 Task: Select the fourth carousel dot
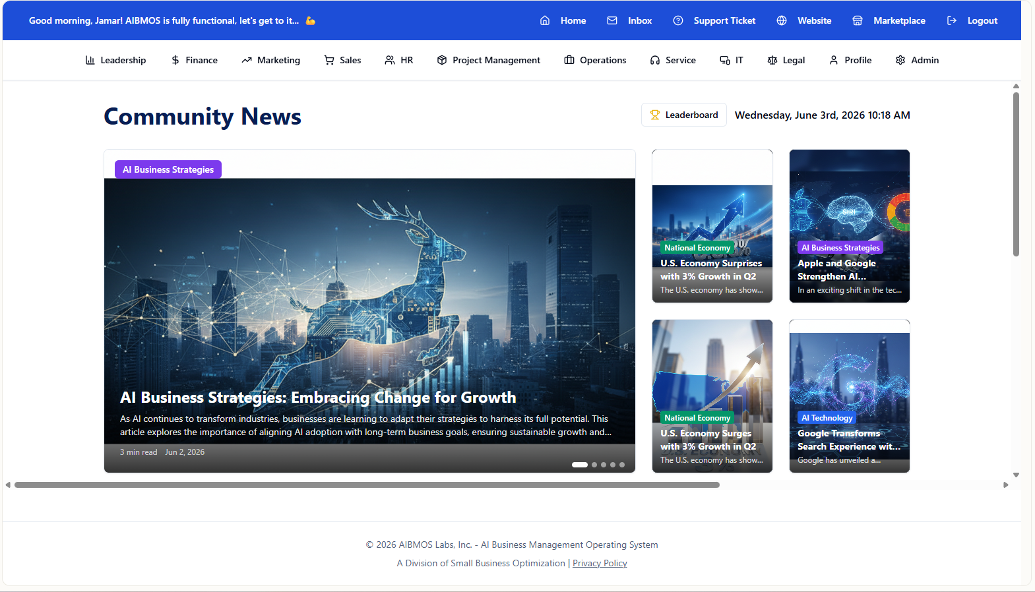[613, 465]
